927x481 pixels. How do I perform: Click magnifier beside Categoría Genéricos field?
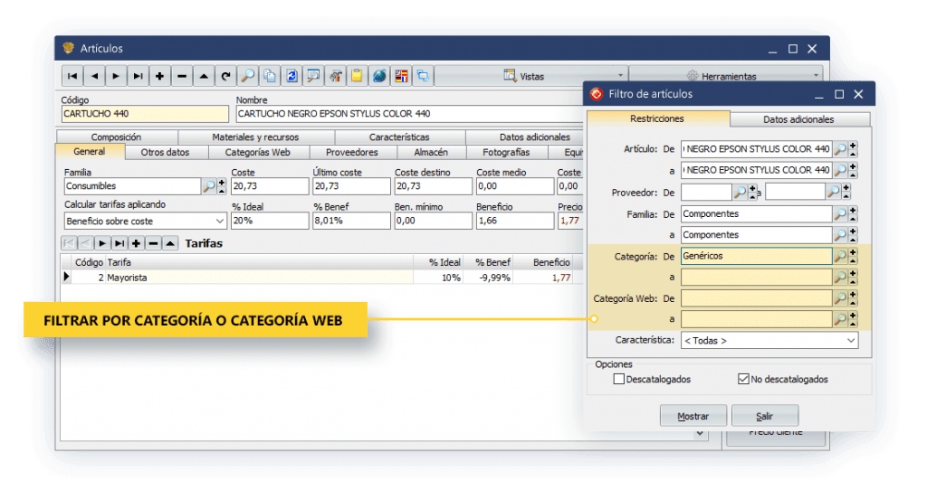tap(841, 256)
